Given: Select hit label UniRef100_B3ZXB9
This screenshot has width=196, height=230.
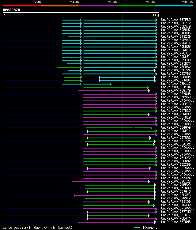Looking at the screenshot, I should (x=176, y=165).
